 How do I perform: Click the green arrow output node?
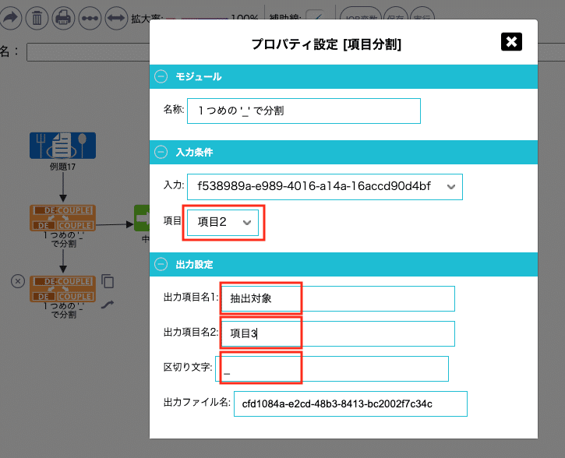click(x=142, y=218)
